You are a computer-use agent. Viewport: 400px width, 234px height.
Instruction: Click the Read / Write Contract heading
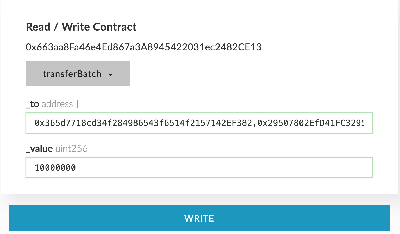pos(81,27)
